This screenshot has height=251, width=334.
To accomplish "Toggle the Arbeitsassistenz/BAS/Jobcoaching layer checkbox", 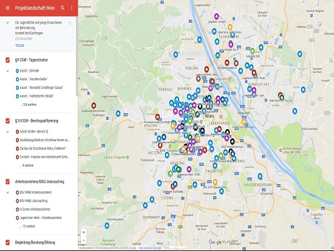I will coord(7,181).
